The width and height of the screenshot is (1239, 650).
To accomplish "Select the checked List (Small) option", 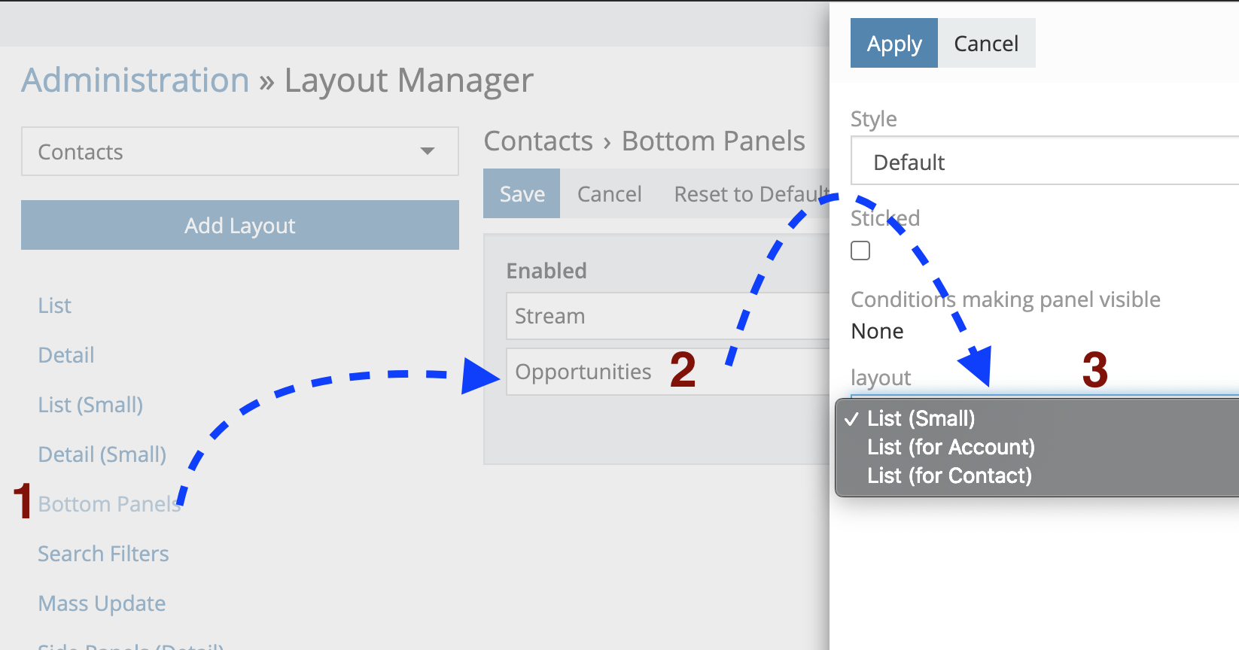I will (x=921, y=418).
